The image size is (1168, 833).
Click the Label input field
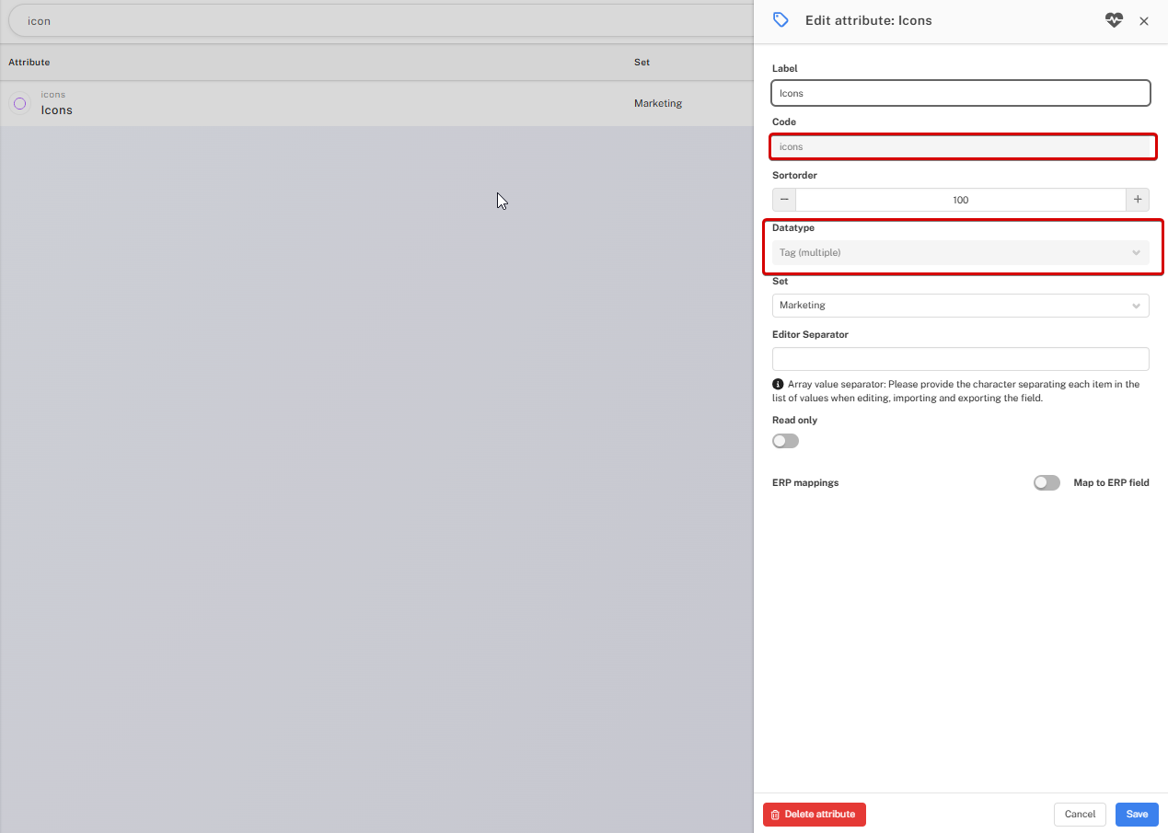[960, 93]
